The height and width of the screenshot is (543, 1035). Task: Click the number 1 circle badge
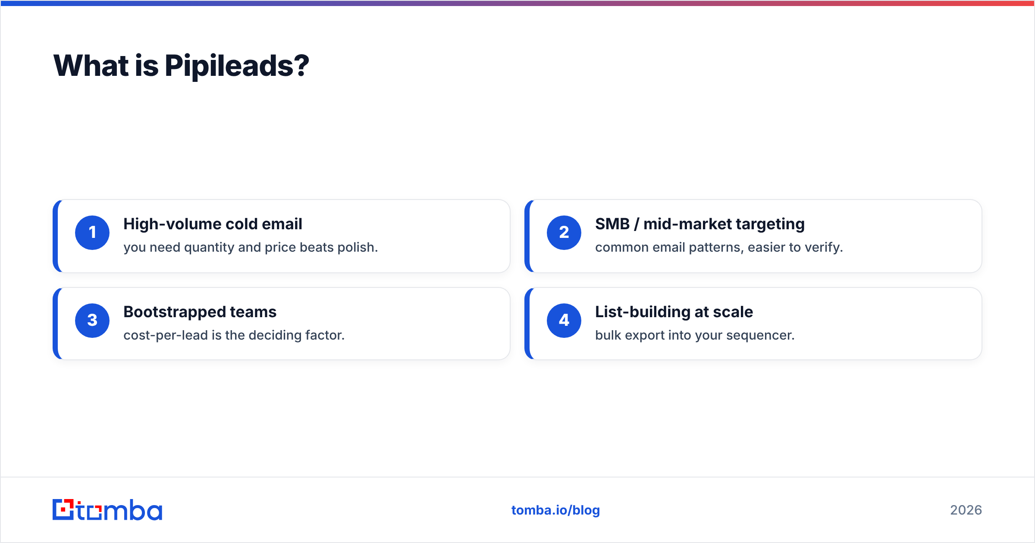click(x=92, y=233)
